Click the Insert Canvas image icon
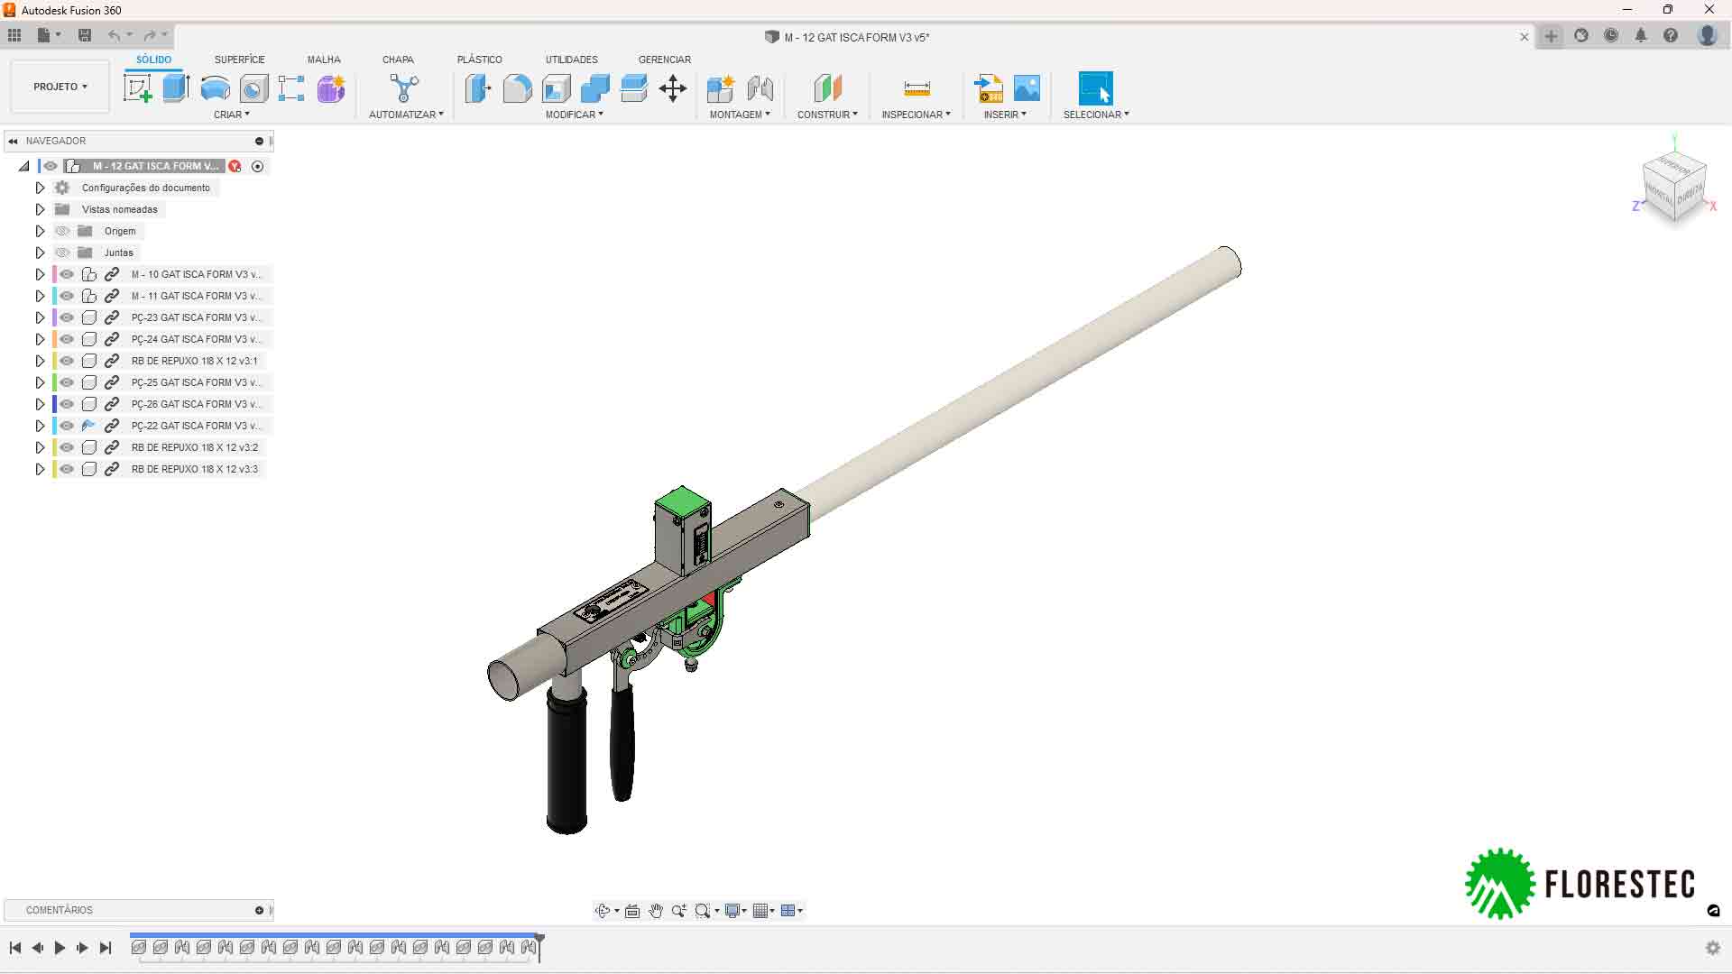Viewport: 1732px width, 974px height. click(1027, 88)
